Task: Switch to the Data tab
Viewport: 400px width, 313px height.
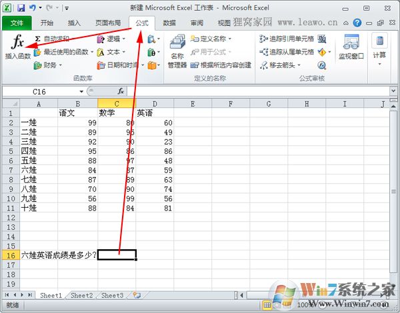Action: tap(169, 23)
